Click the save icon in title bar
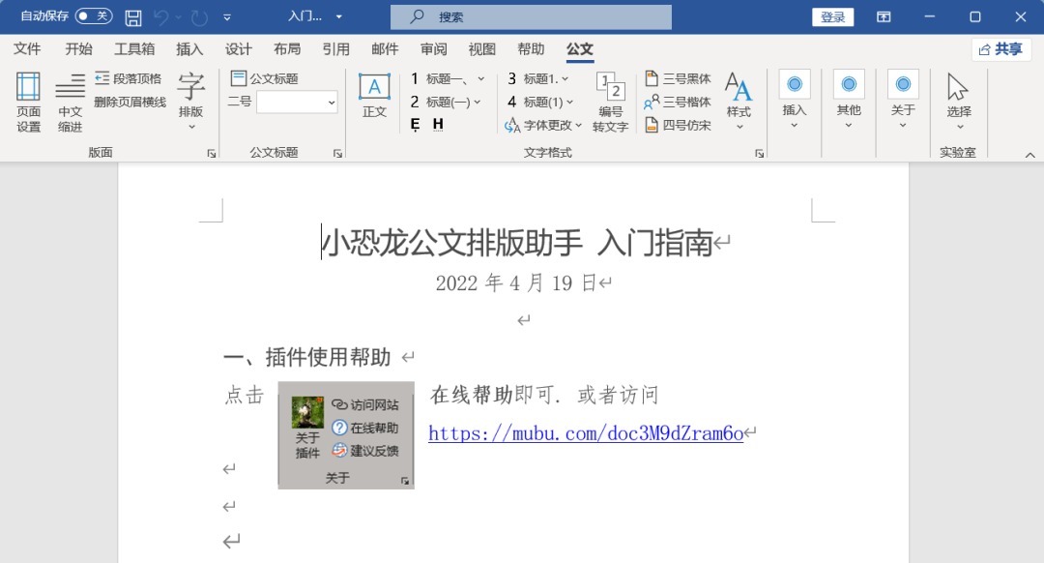Image resolution: width=1044 pixels, height=563 pixels. pyautogui.click(x=133, y=17)
